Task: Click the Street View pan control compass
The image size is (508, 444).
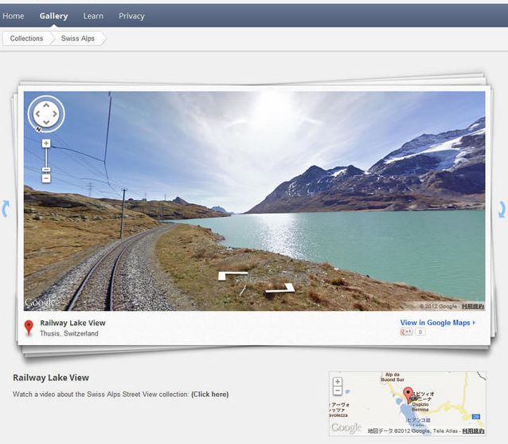Action: click(45, 115)
